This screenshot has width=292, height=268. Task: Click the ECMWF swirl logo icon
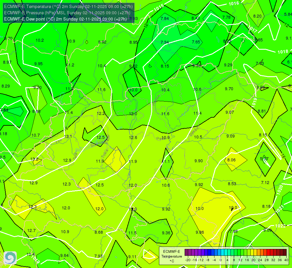(x=10, y=258)
